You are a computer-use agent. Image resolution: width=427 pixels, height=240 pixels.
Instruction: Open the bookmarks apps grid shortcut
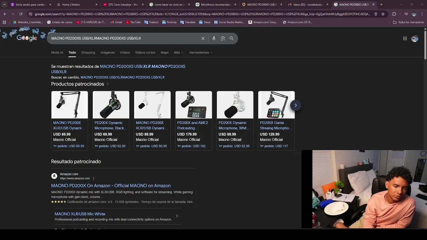point(4,22)
